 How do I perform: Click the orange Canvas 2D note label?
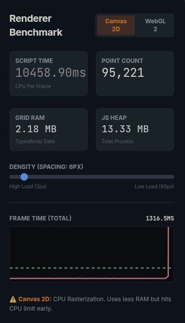(35, 299)
